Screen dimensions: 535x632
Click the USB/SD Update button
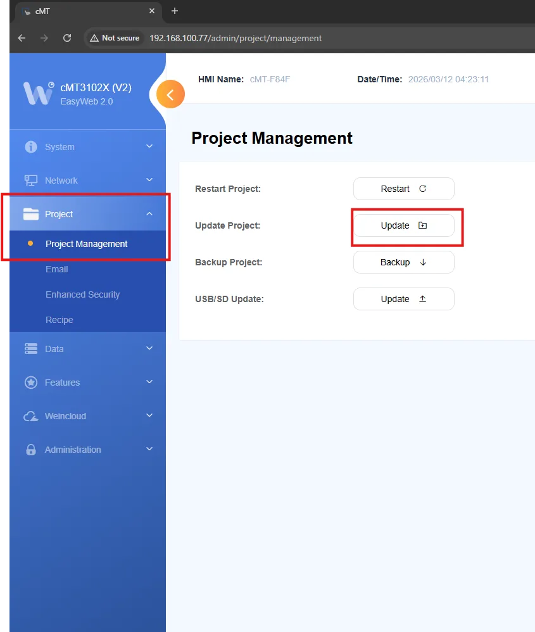click(404, 299)
